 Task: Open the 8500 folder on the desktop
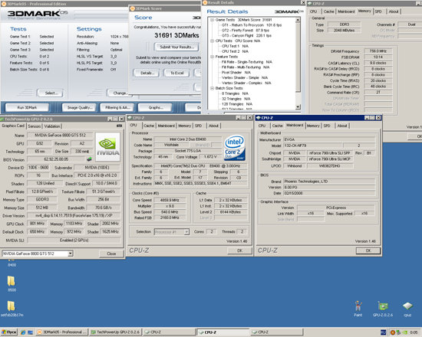coord(12,283)
